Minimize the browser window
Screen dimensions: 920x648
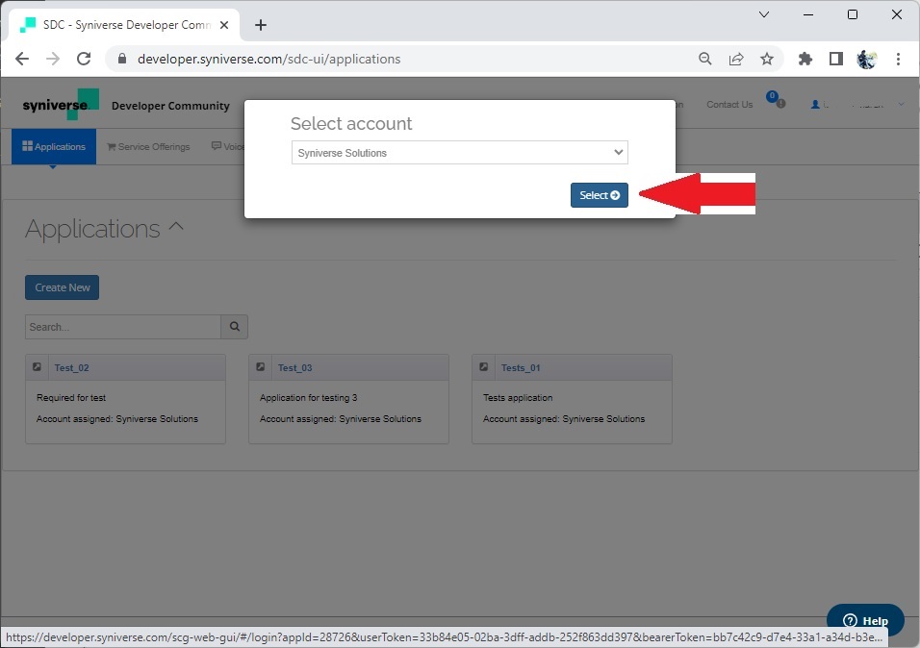808,14
